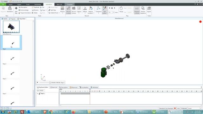
Task: Open the Localisation tab
Action: tap(84, 87)
